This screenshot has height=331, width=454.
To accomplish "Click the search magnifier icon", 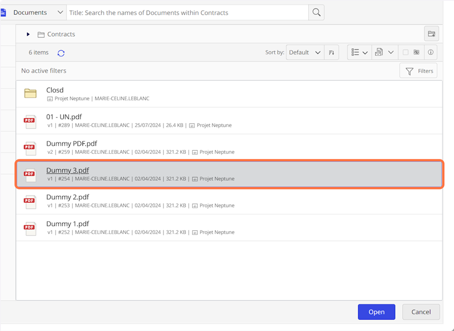I will click(317, 13).
